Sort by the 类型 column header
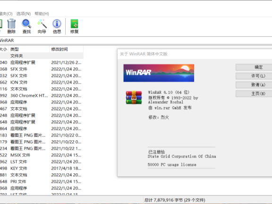Image resolution: width=272 pixels, height=204 pixels. pos(29,49)
